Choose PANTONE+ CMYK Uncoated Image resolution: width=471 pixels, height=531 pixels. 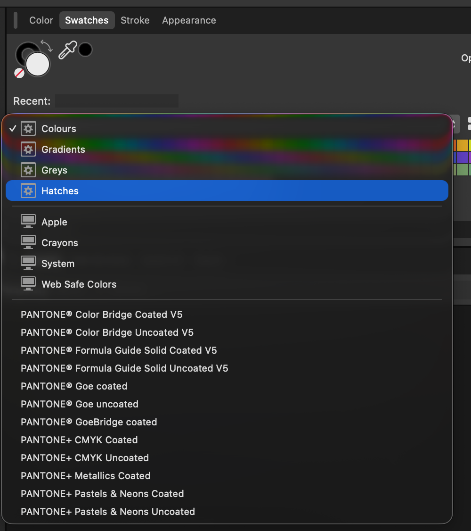pyautogui.click(x=227, y=458)
